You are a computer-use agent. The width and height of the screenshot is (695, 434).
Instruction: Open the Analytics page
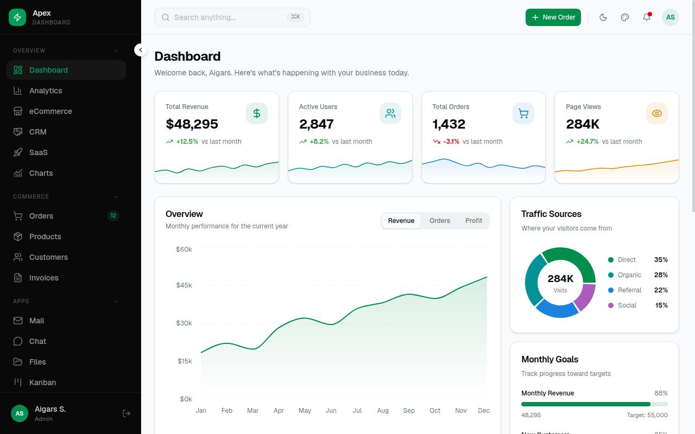[66, 91]
